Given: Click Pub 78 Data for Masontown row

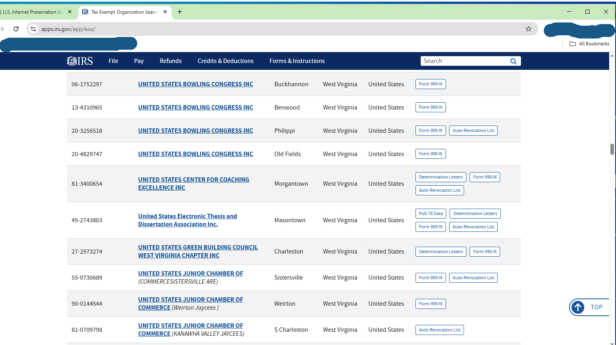Looking at the screenshot, I should tap(431, 214).
